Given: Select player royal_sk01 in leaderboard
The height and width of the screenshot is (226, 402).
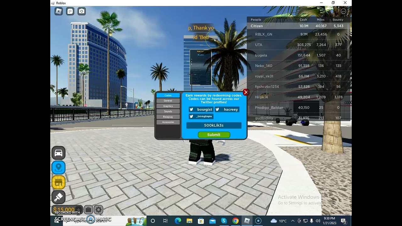Looking at the screenshot, I should [x=298, y=76].
